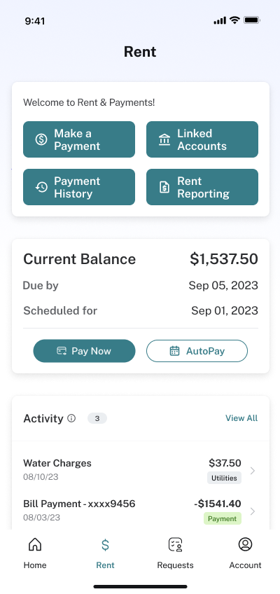The width and height of the screenshot is (280, 594).
Task: Expand the Water Charges entry chevron
Action: 253,471
